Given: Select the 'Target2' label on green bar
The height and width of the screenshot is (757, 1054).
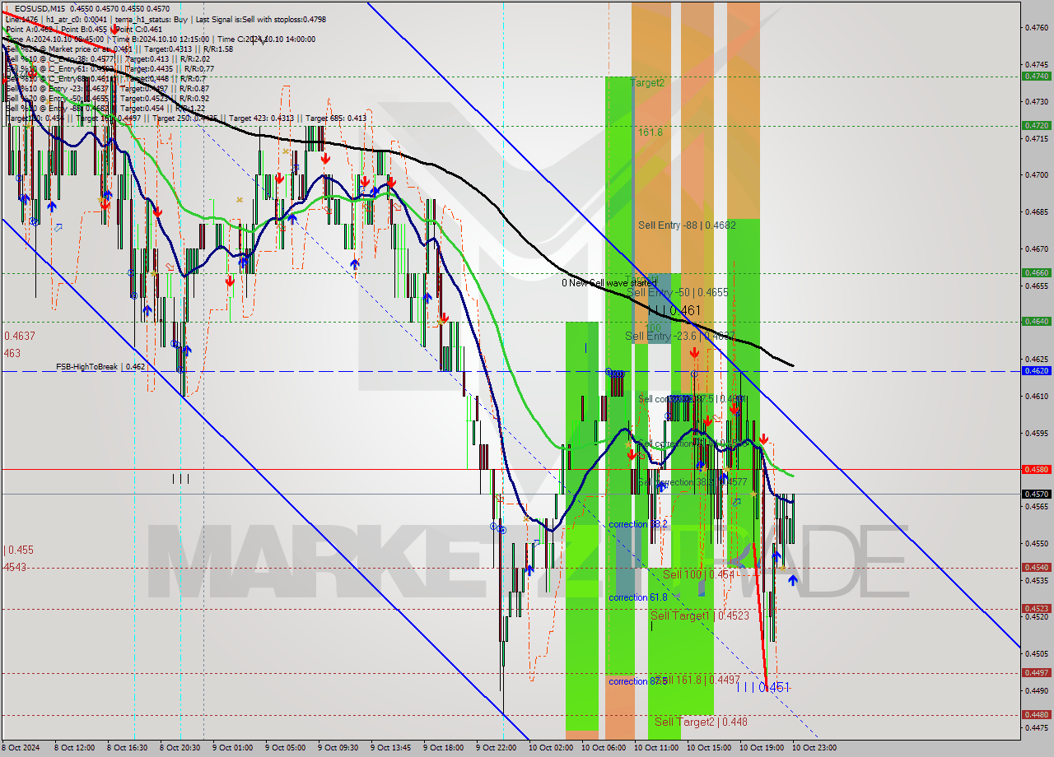Looking at the screenshot, I should click(x=648, y=83).
